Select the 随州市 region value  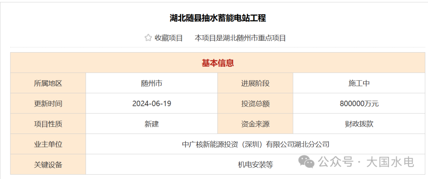(x=151, y=83)
